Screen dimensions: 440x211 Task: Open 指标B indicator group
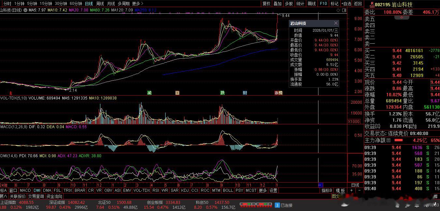click(x=327, y=190)
